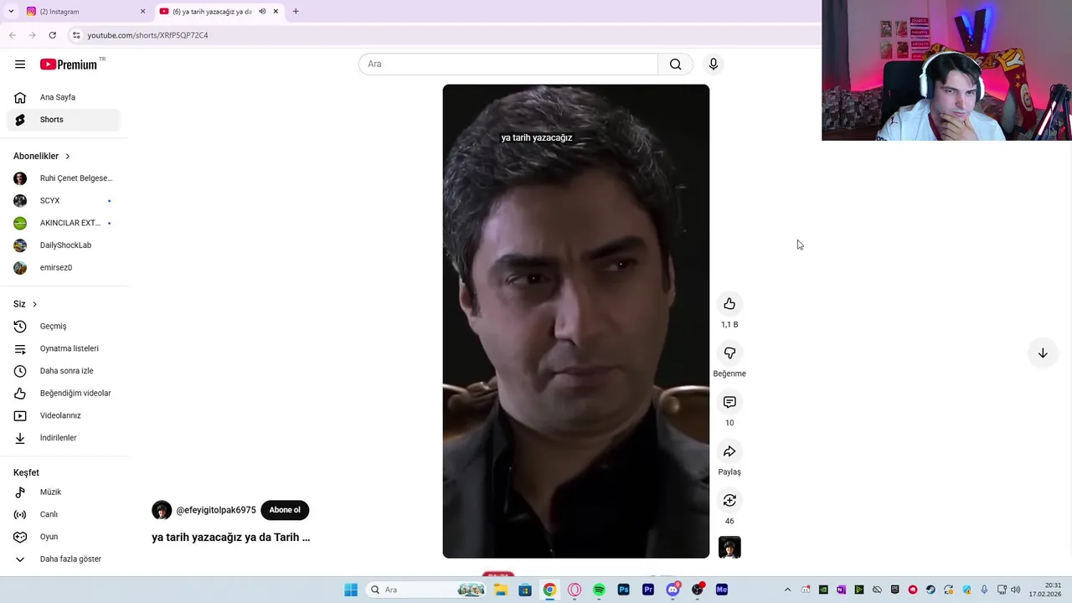
Task: Close the Instagram tab
Action: (142, 12)
